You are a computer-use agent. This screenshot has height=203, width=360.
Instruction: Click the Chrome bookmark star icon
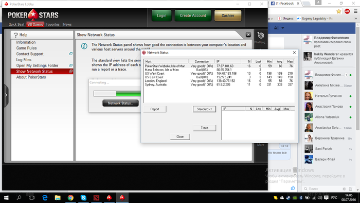(338, 11)
